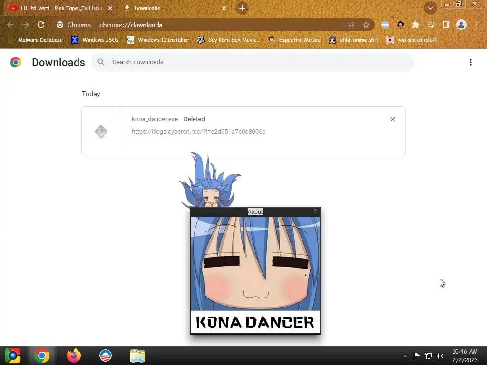
Task: Click the Kona face image in About window
Action: (x=255, y=263)
